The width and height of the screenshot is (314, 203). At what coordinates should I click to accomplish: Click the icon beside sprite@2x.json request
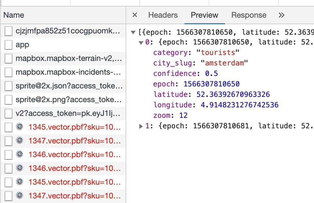(x=9, y=86)
